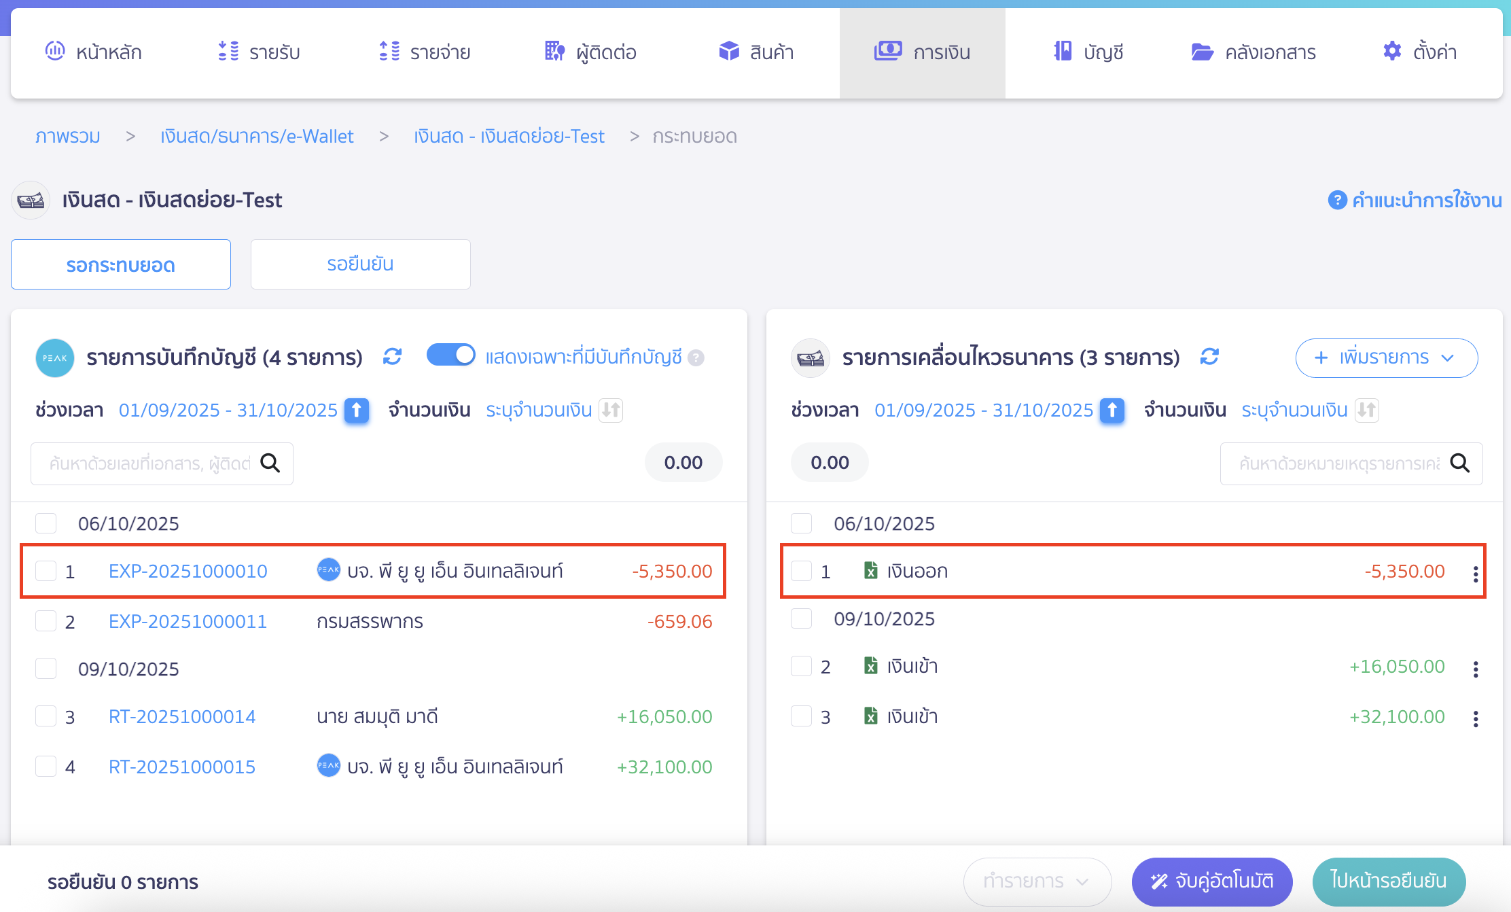Refresh the accounting records list
Screen dimensions: 1511x912
(x=392, y=357)
